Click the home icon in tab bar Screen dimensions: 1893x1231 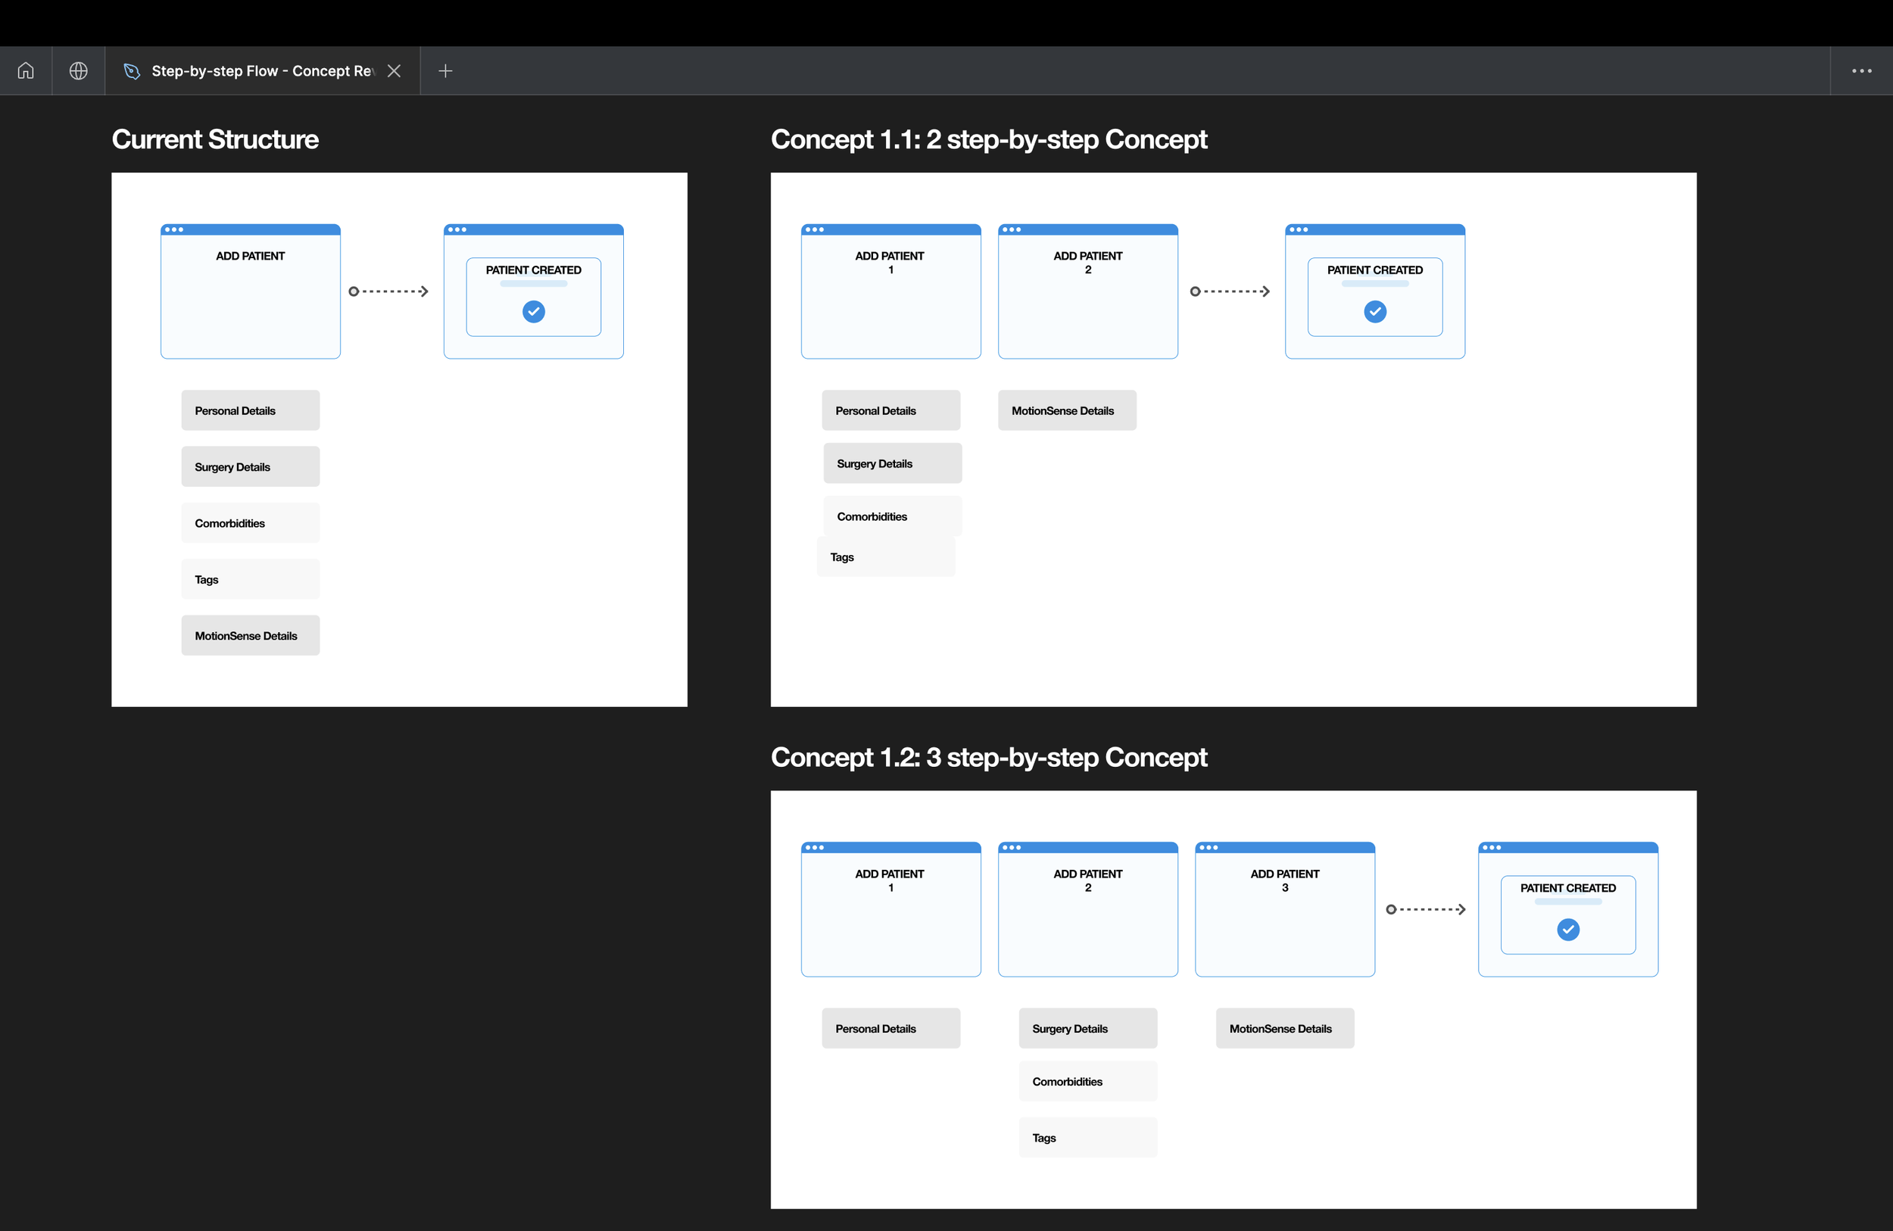tap(26, 70)
